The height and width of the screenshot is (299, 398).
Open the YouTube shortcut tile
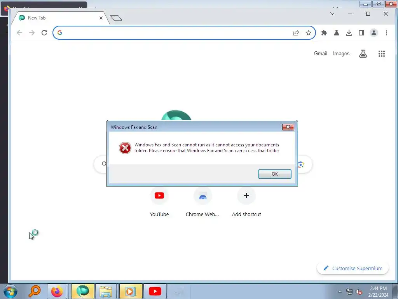click(159, 202)
